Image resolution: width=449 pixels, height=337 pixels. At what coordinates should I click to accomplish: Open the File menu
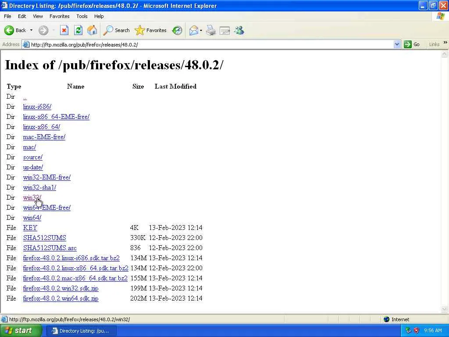click(7, 16)
